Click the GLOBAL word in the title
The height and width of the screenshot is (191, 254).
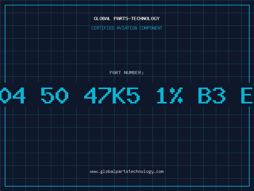(102, 18)
